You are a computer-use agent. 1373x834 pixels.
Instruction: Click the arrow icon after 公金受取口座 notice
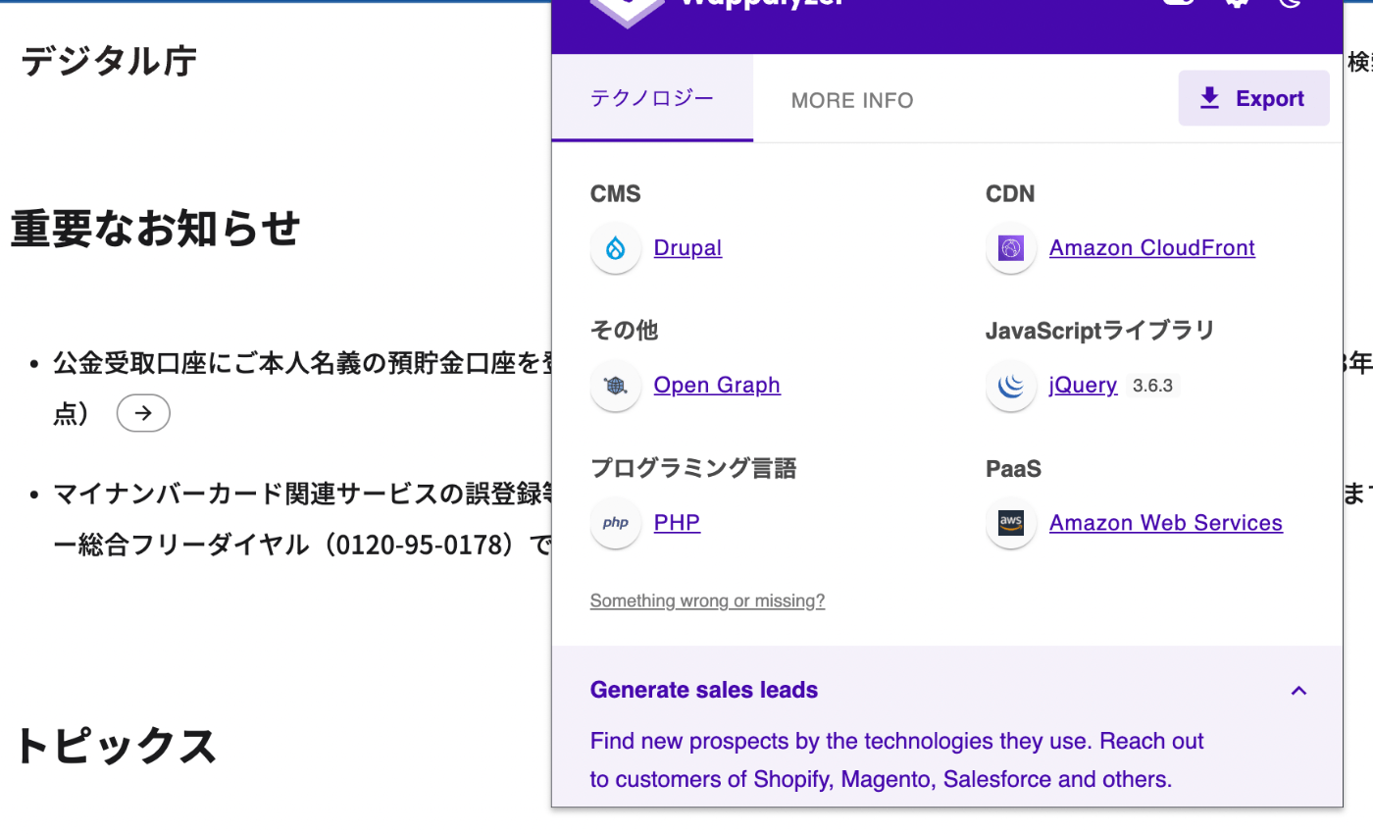[143, 413]
